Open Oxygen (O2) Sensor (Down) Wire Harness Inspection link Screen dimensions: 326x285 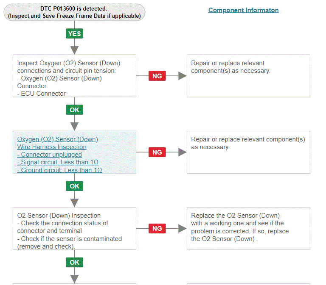pos(57,143)
